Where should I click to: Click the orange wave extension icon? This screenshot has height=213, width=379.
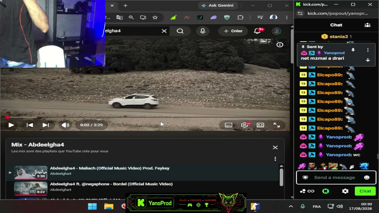coord(187,17)
